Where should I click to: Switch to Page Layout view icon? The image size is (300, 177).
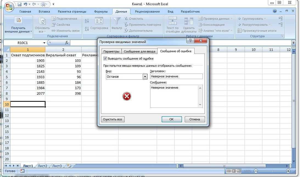click(234, 171)
